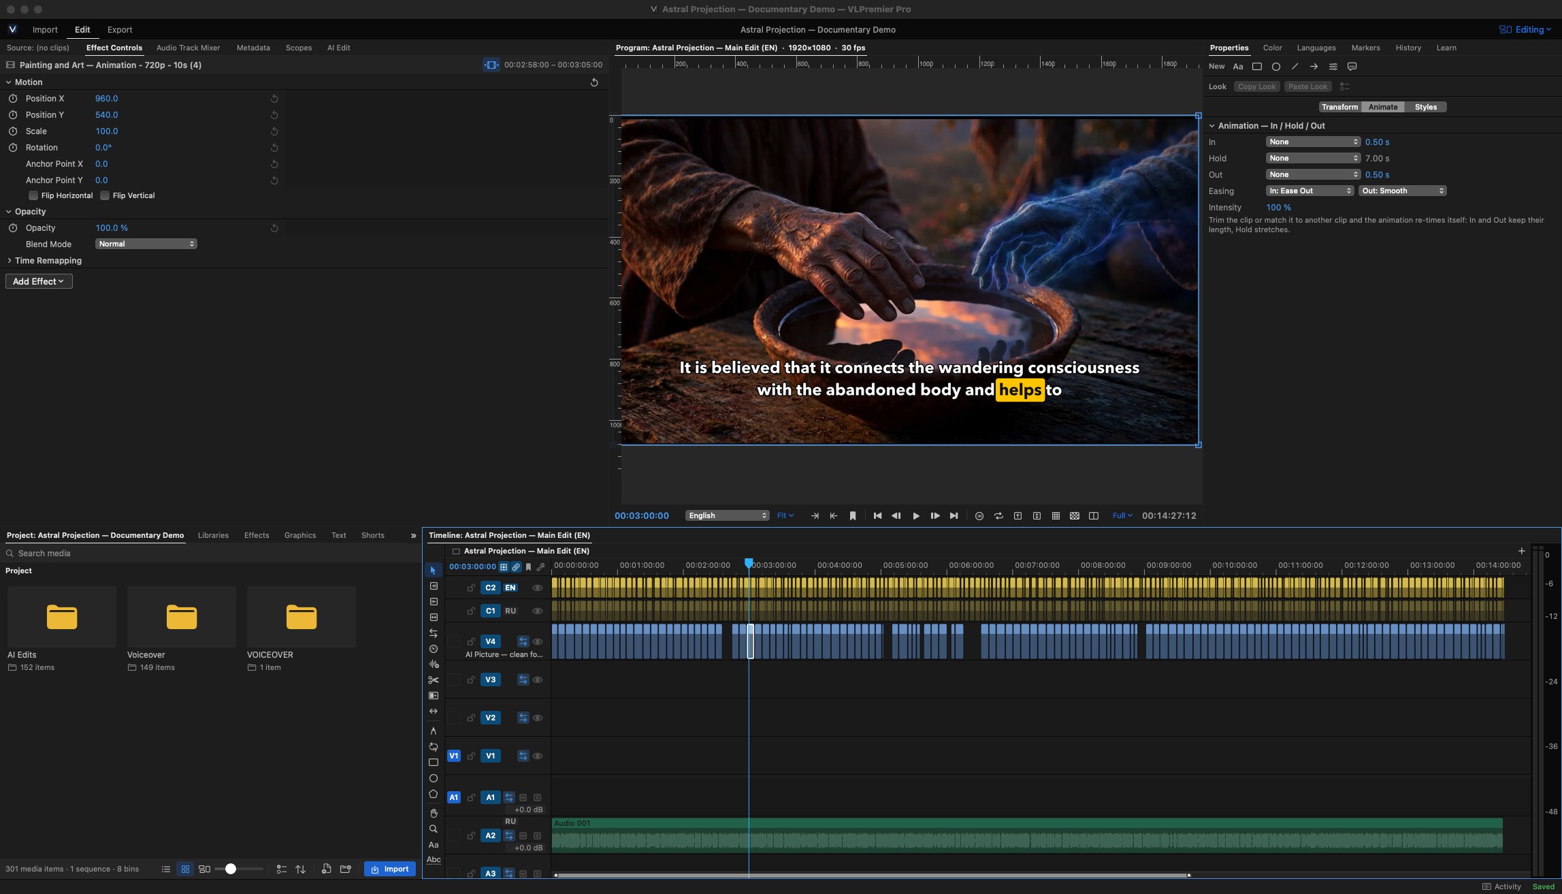Click the timeline horizontal zoom scrollbar

(872, 875)
